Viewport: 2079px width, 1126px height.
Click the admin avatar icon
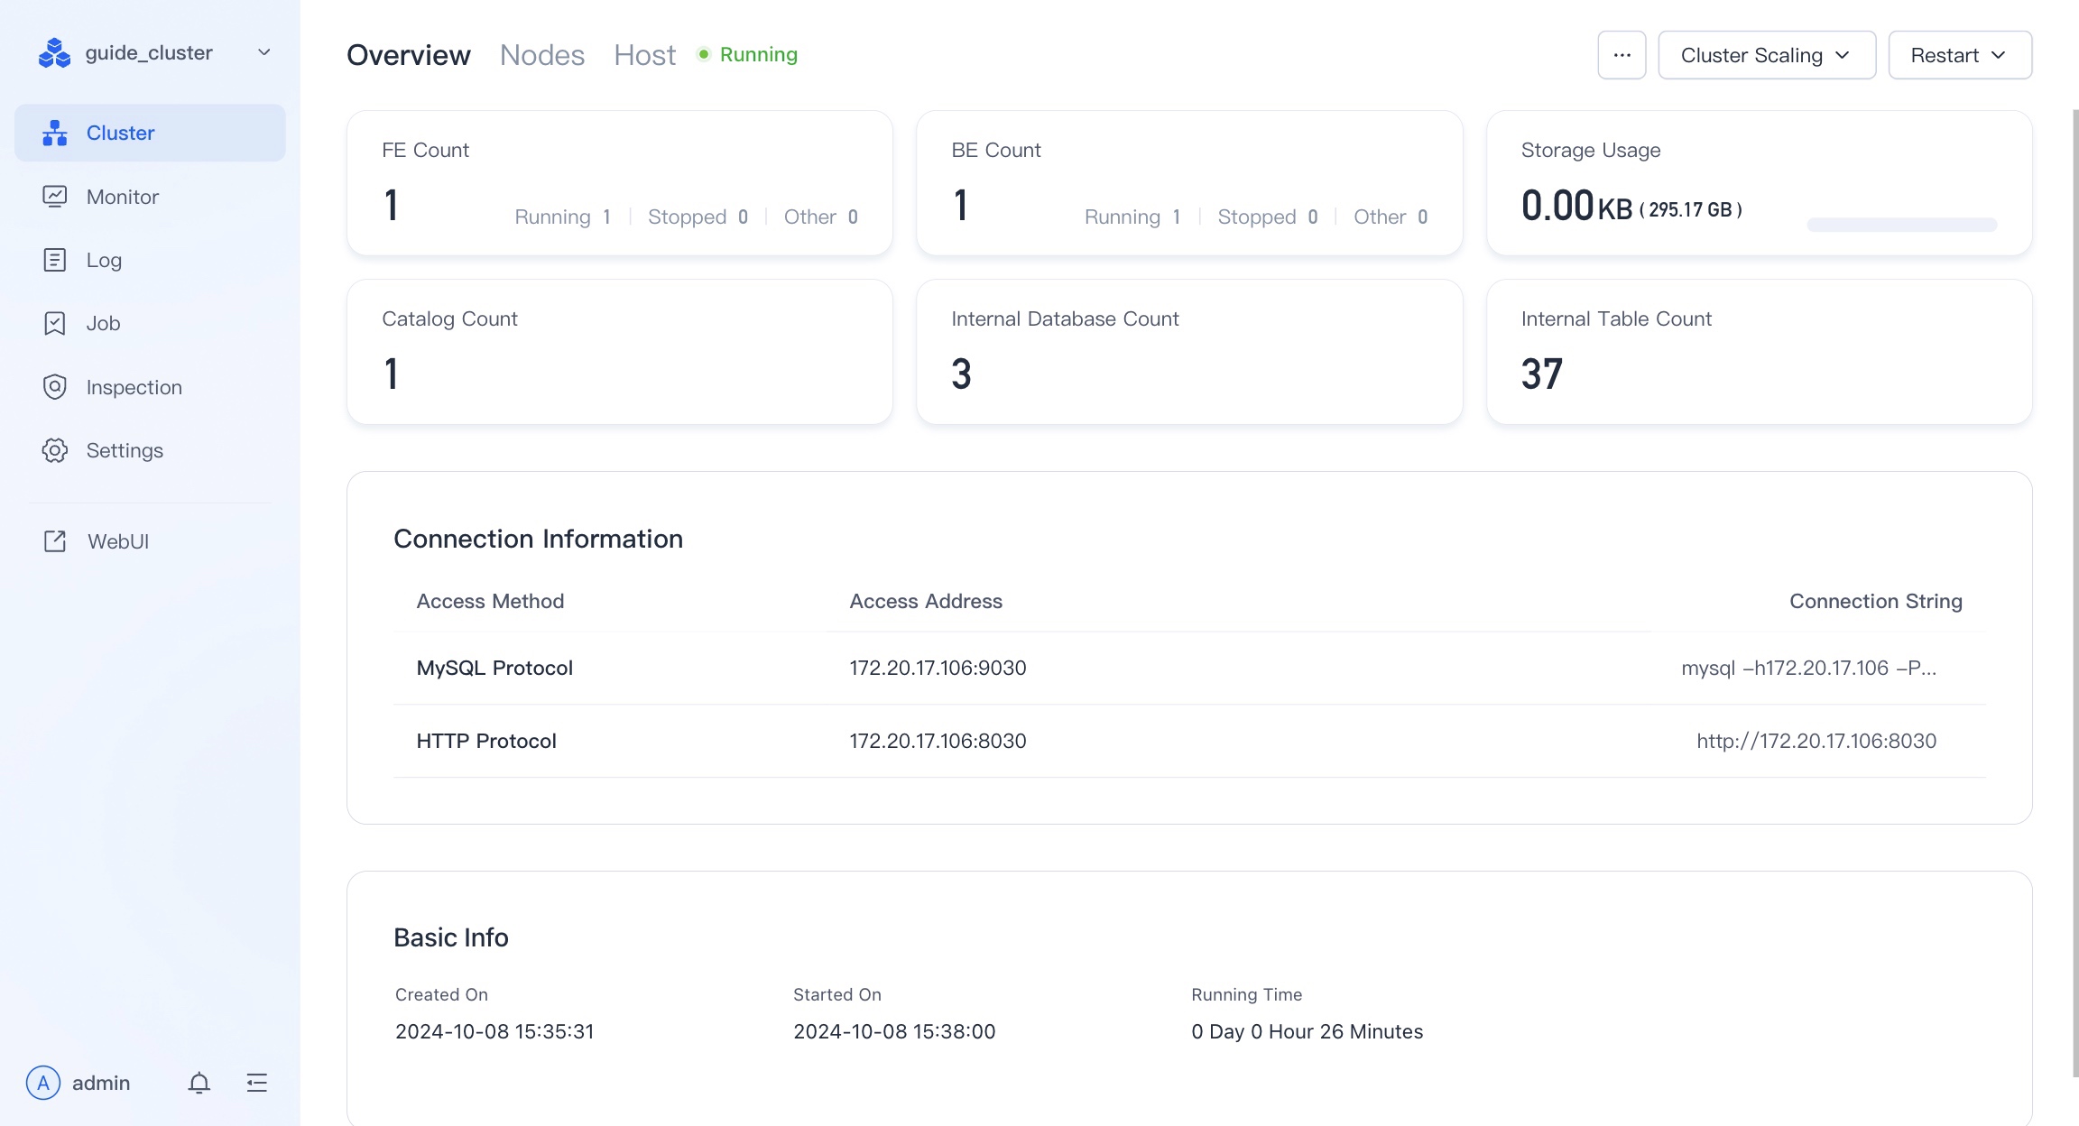click(x=43, y=1083)
